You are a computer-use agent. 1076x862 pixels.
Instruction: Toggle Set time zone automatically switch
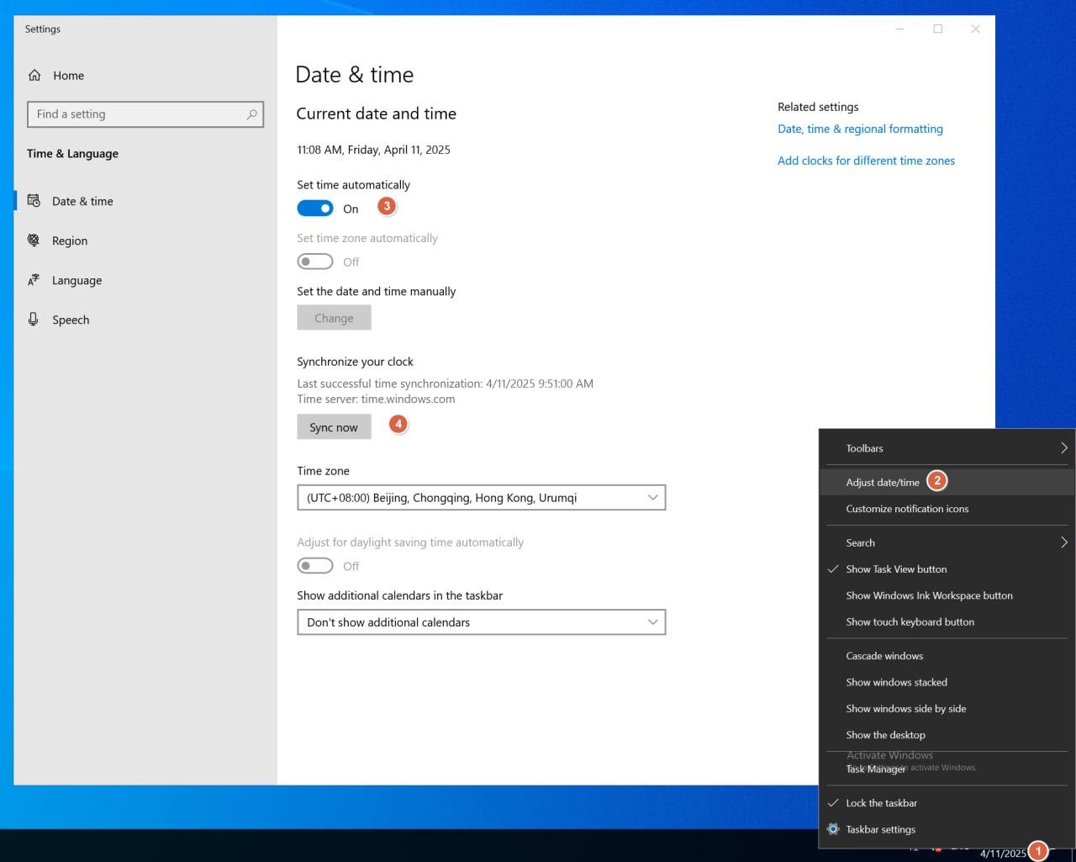tap(315, 262)
